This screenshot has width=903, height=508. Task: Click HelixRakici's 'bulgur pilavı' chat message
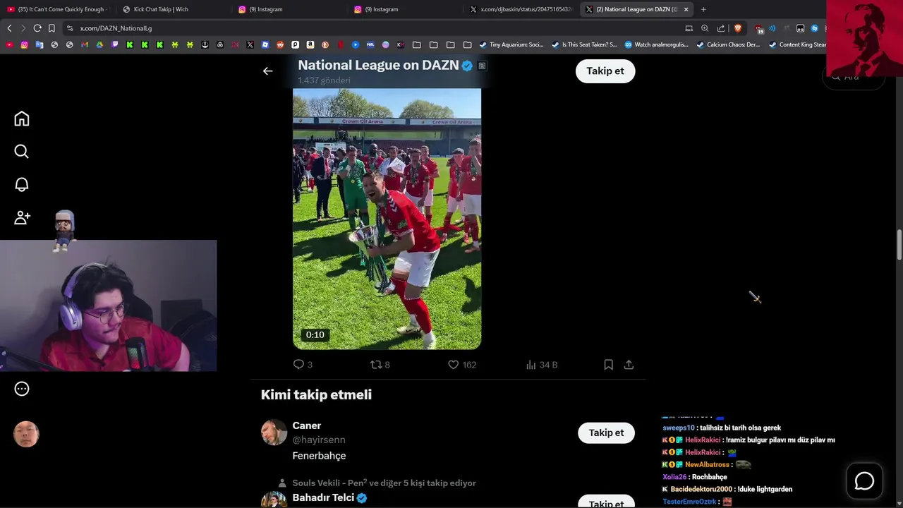click(749, 440)
